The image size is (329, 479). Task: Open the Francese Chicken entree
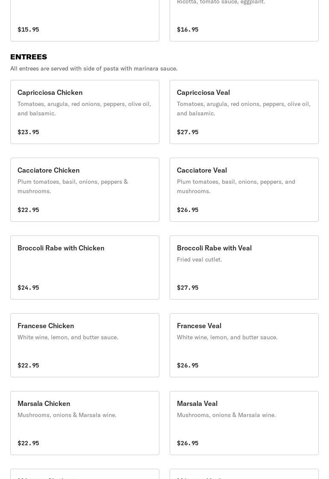point(85,345)
